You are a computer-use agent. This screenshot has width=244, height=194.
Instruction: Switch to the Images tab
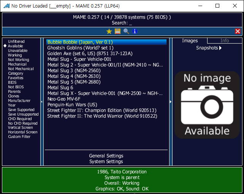point(190,41)
